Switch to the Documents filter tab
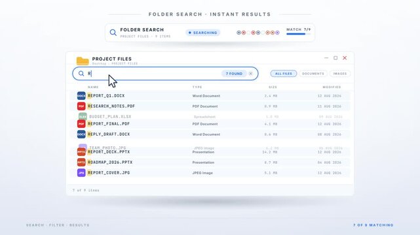The image size is (420, 235). pyautogui.click(x=313, y=74)
